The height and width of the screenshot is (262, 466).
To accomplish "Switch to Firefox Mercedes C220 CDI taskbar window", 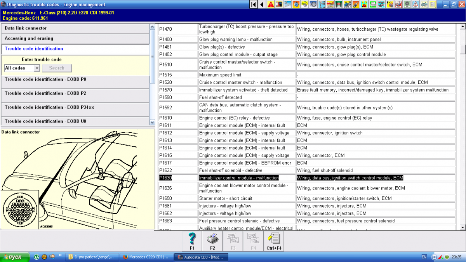I will [x=146, y=257].
